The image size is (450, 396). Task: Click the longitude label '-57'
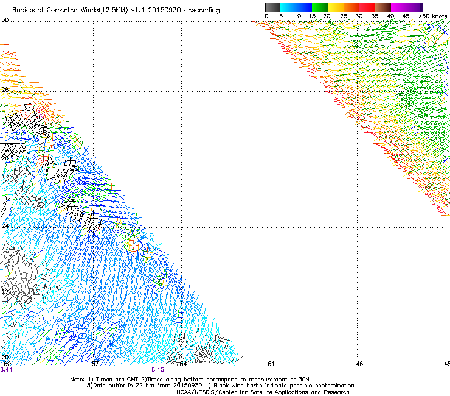93,364
